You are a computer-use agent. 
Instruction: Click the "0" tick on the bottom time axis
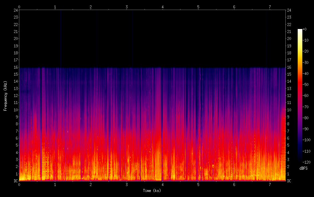[x=19, y=184]
